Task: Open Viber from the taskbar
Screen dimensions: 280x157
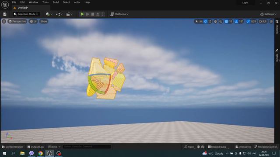Action: (x=31, y=153)
